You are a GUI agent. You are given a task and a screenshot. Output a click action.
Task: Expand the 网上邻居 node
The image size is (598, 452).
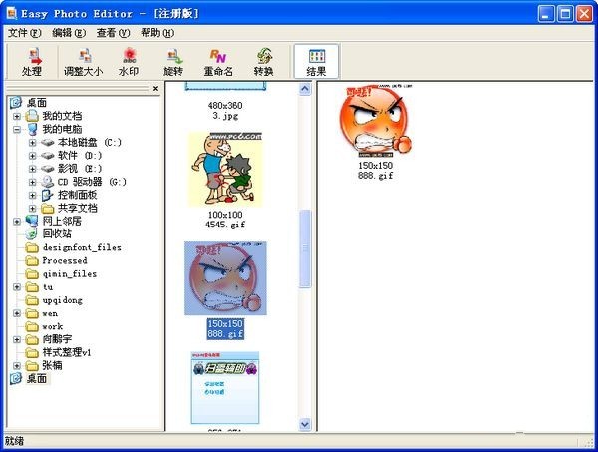coord(17,222)
